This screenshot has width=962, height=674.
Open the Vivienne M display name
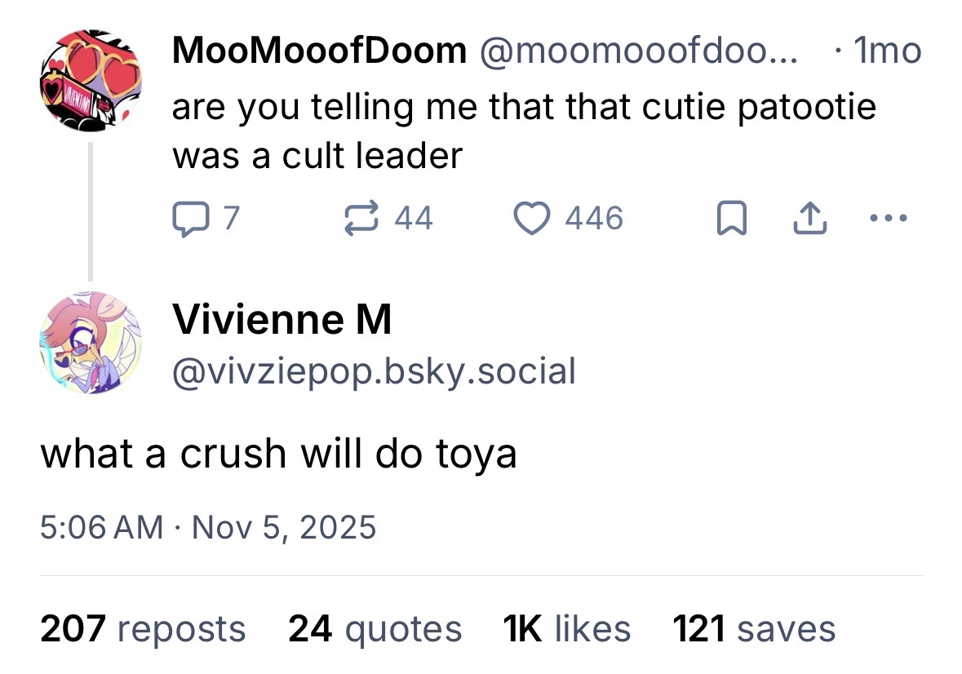(282, 320)
